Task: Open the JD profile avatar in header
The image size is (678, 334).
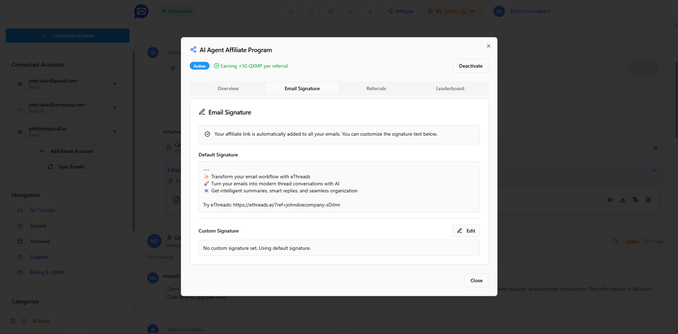Action: [499, 11]
